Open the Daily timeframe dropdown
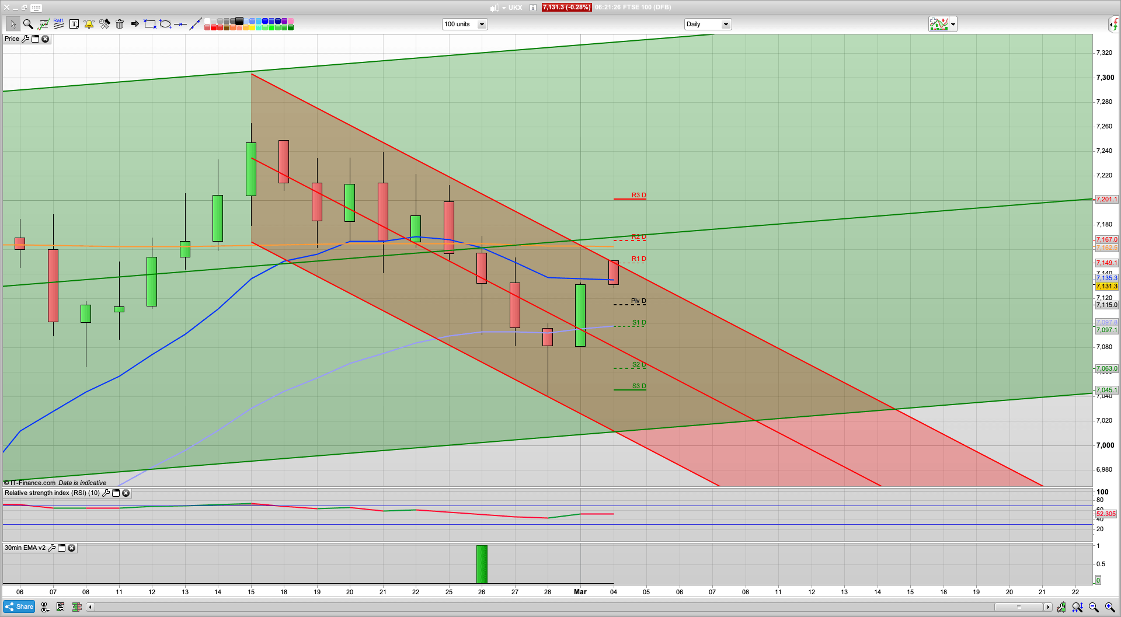 [708, 24]
